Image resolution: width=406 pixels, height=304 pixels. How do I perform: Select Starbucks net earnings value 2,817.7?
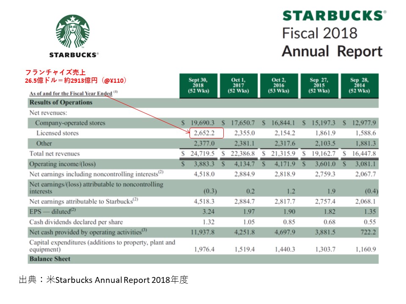(285, 201)
